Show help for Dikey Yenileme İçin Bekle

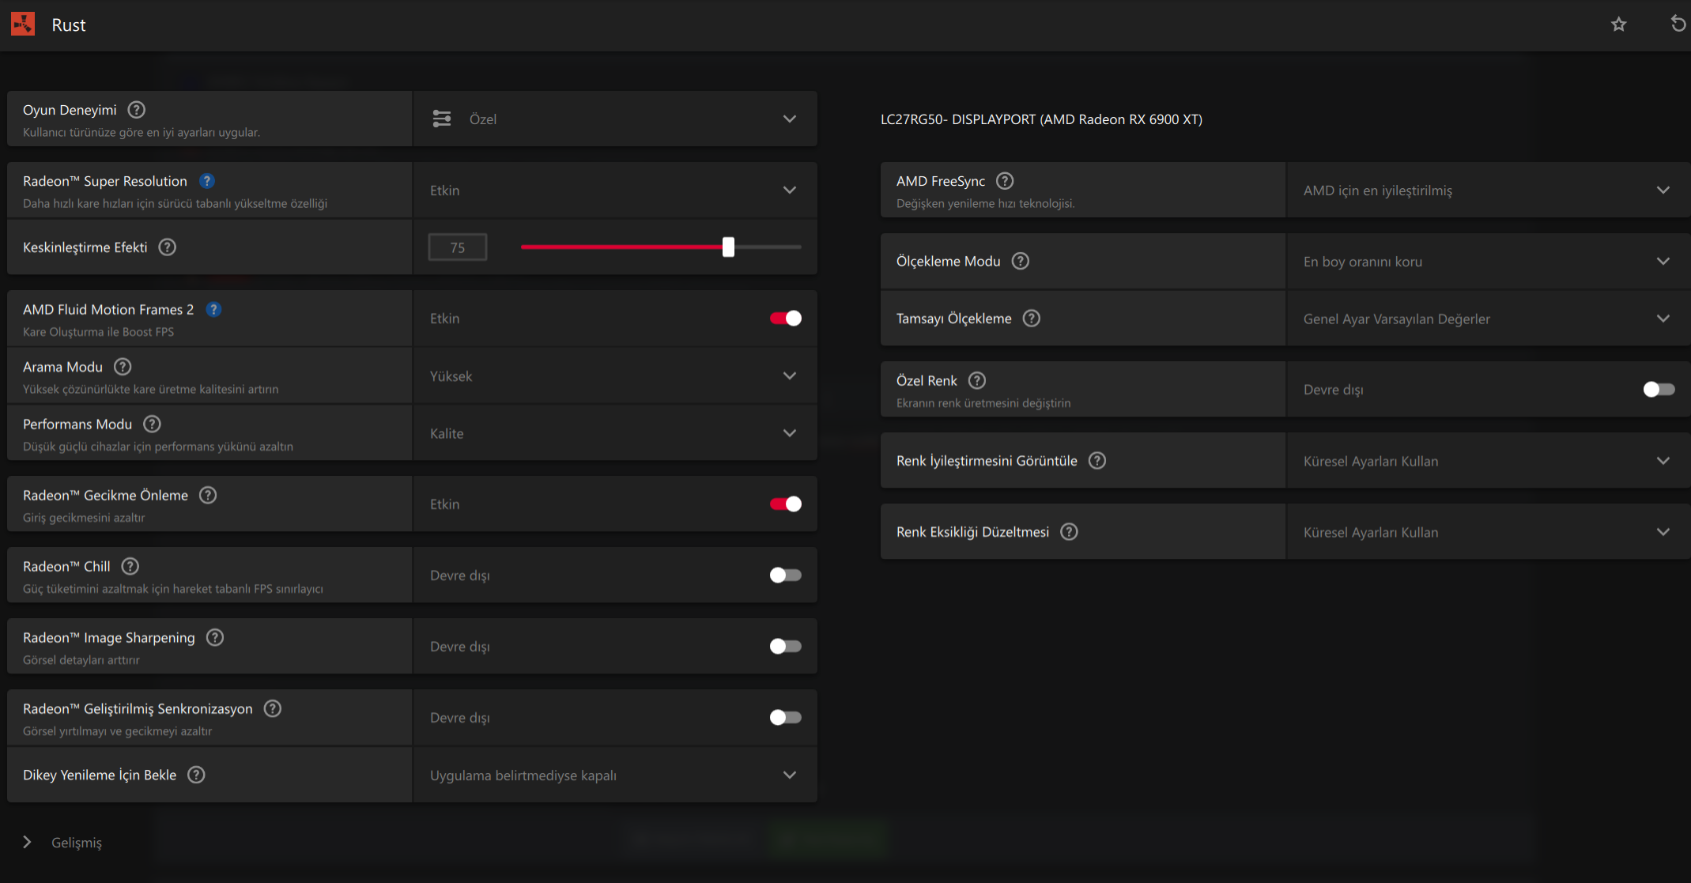point(196,775)
